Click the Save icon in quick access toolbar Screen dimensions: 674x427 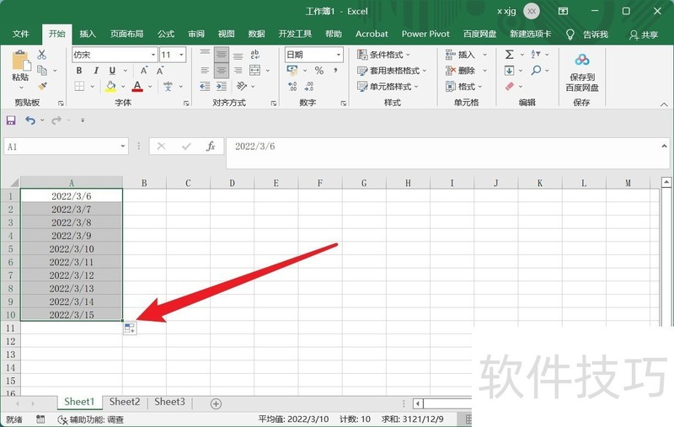point(11,120)
